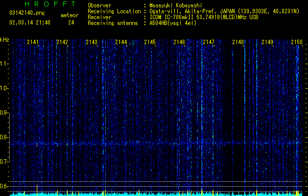This screenshot has height=196, width=308.
Task: Click the 2149 time marker
Action: point(267,42)
